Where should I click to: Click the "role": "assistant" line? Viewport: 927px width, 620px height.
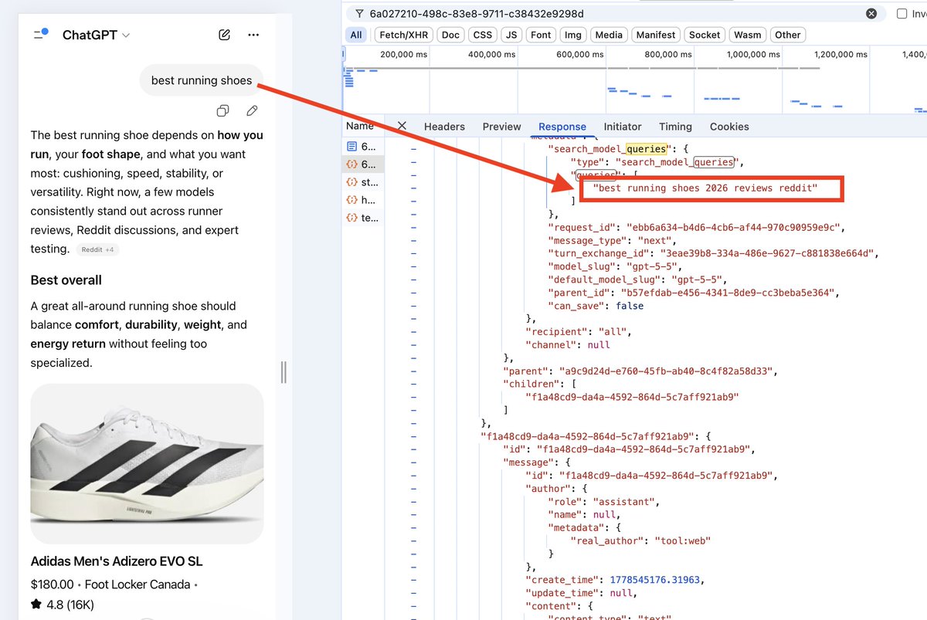pyautogui.click(x=604, y=502)
